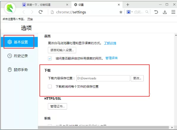Click the undo closed tab icon
Screen dimensions: 177x130
[x=156, y=12]
